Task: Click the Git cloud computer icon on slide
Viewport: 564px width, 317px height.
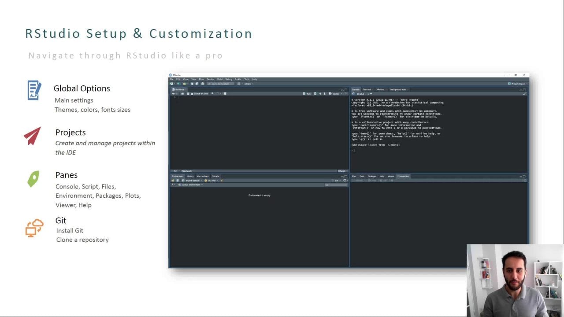Action: click(x=34, y=228)
